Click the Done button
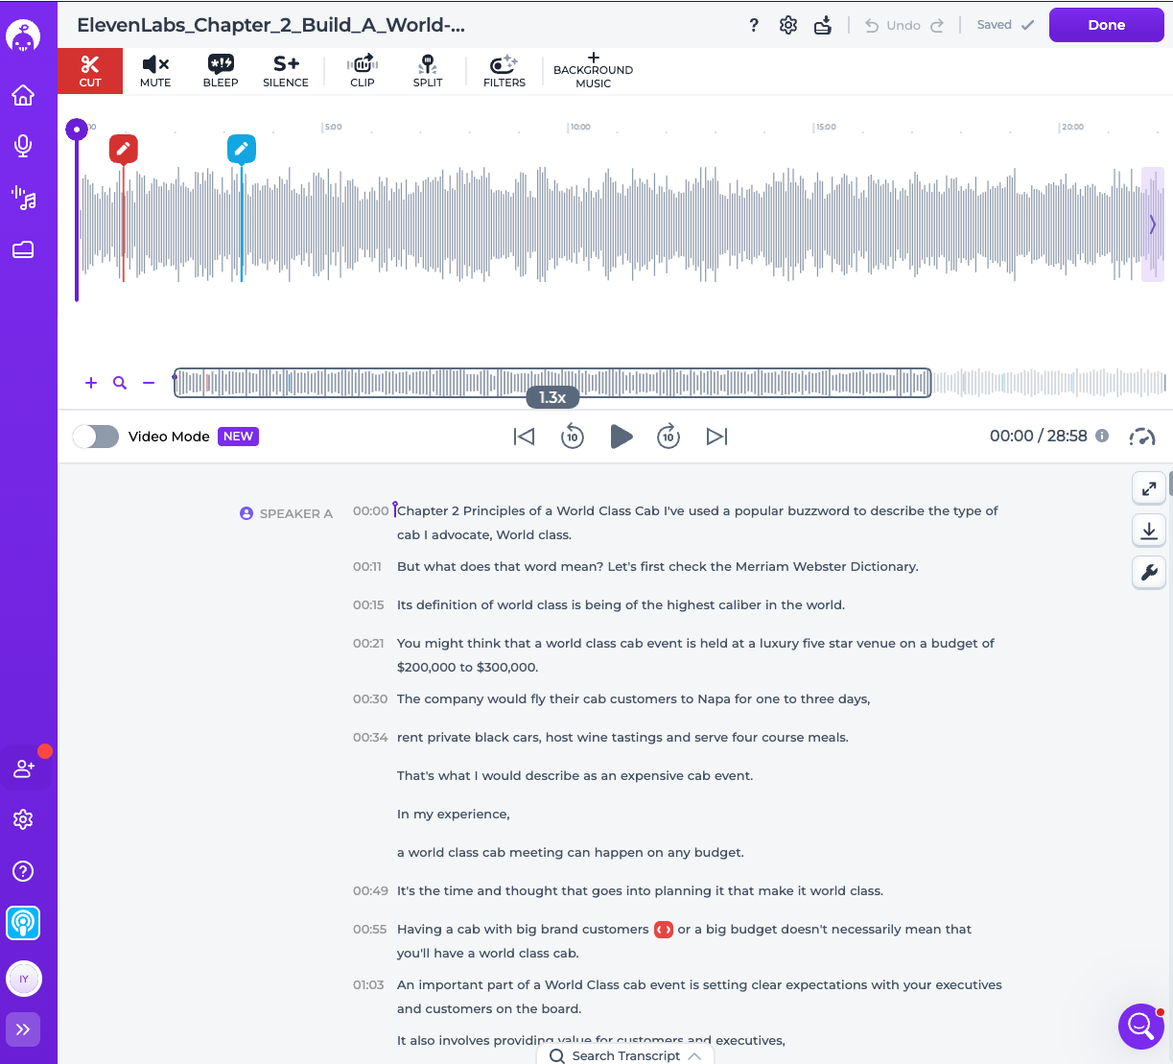 click(x=1106, y=25)
